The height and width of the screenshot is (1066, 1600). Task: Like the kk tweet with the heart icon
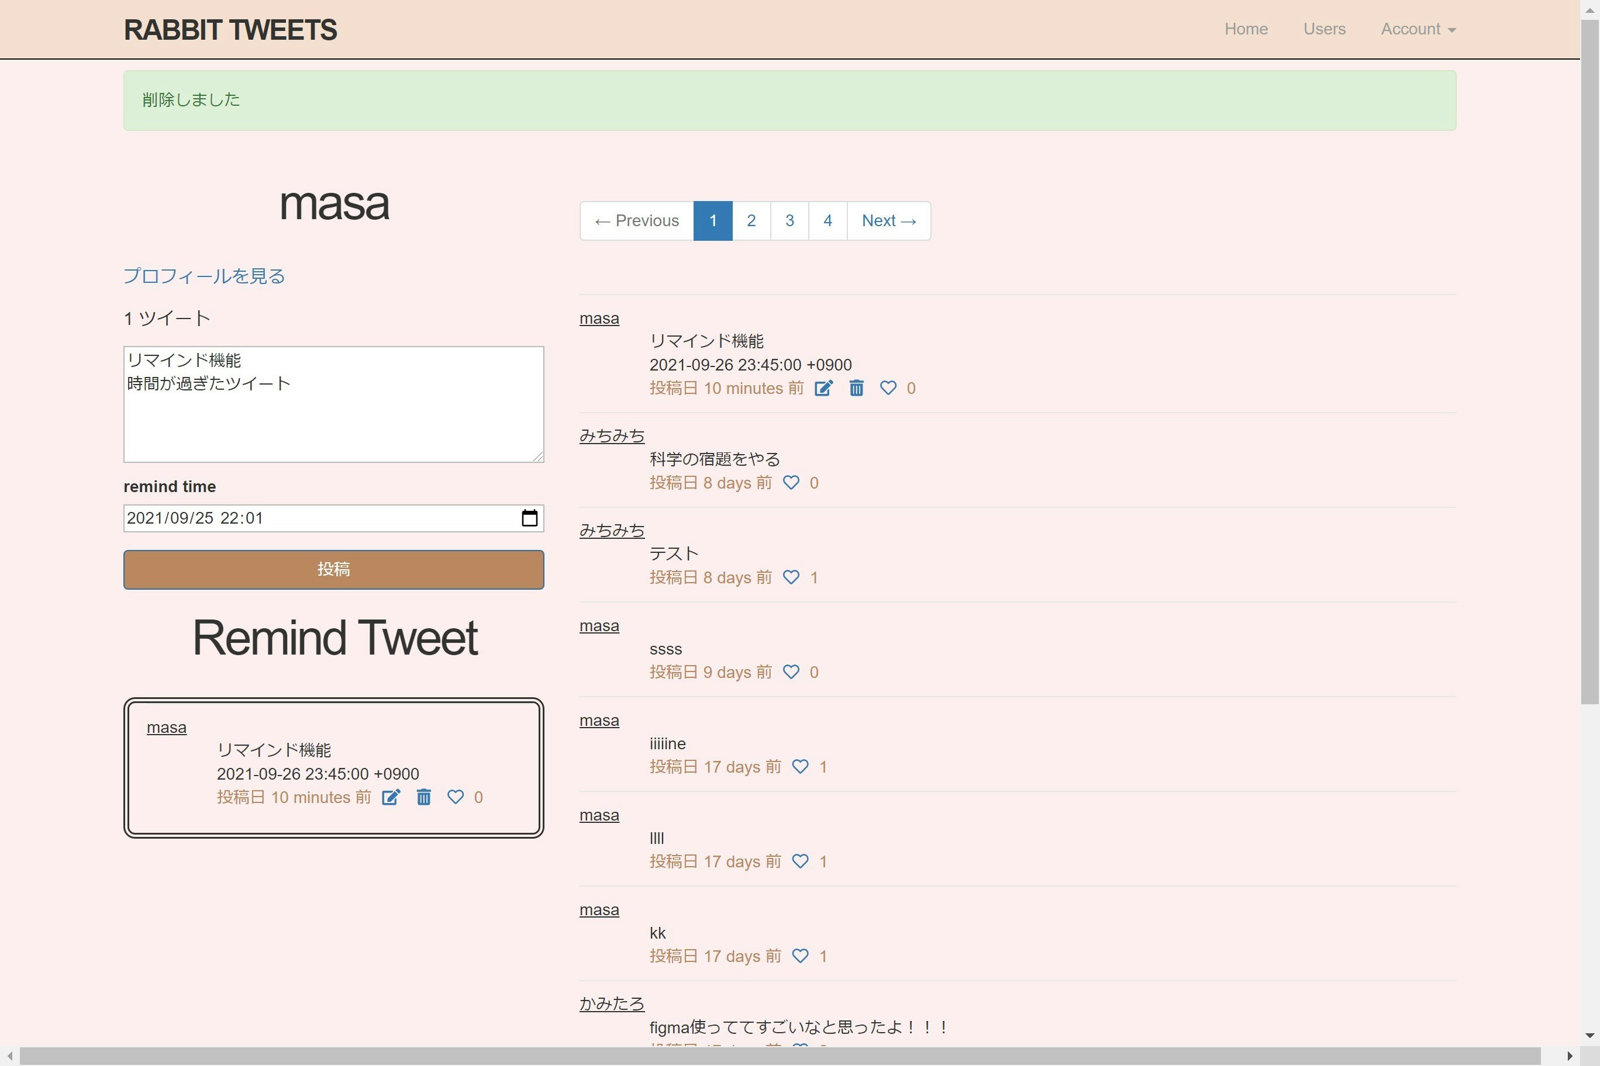(x=800, y=956)
